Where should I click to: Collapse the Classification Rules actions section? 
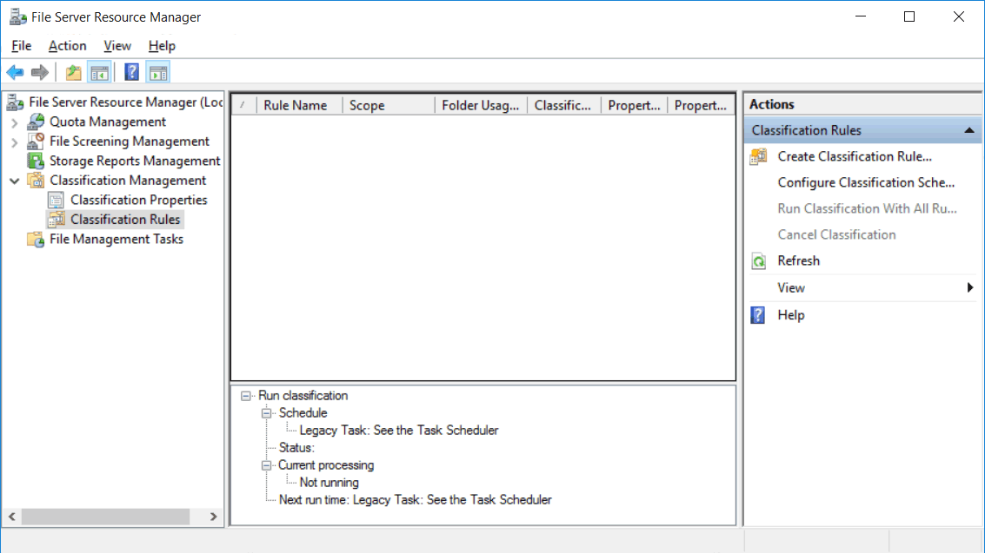click(x=968, y=130)
